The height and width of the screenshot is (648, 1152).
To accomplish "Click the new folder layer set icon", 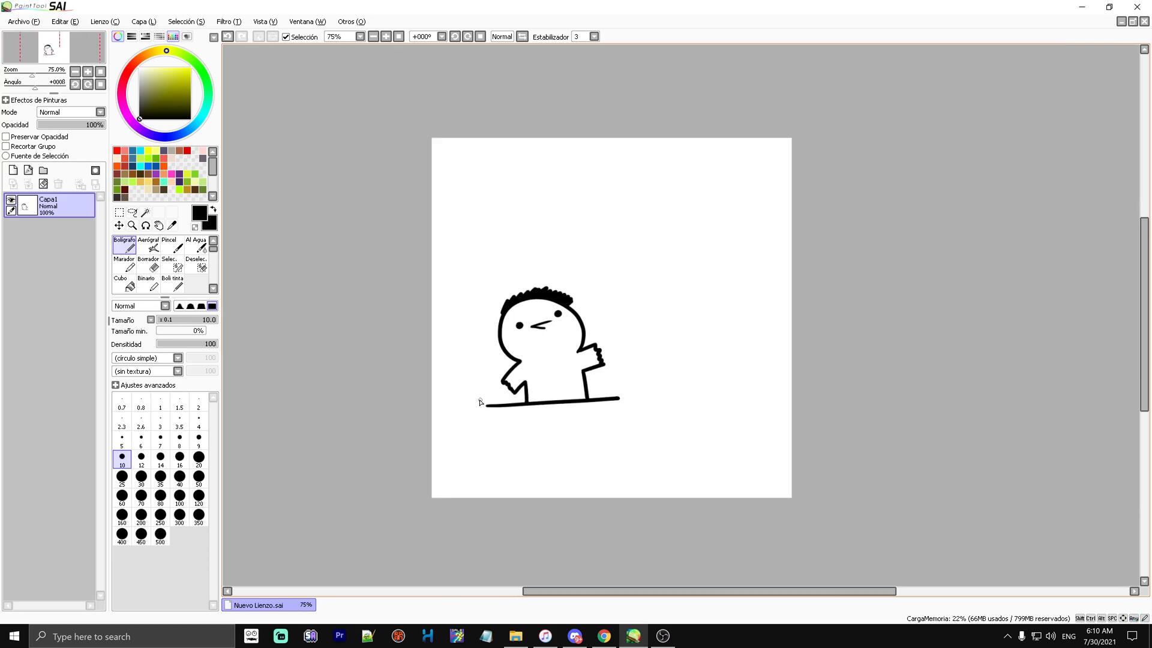I will click(x=43, y=170).
